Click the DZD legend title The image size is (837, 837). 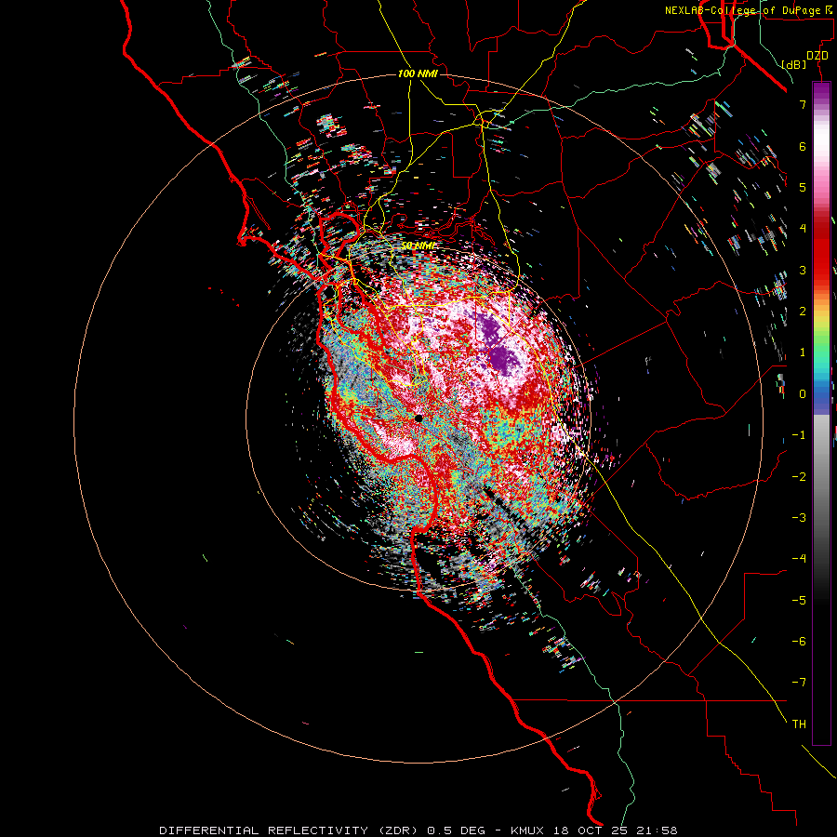pos(817,56)
